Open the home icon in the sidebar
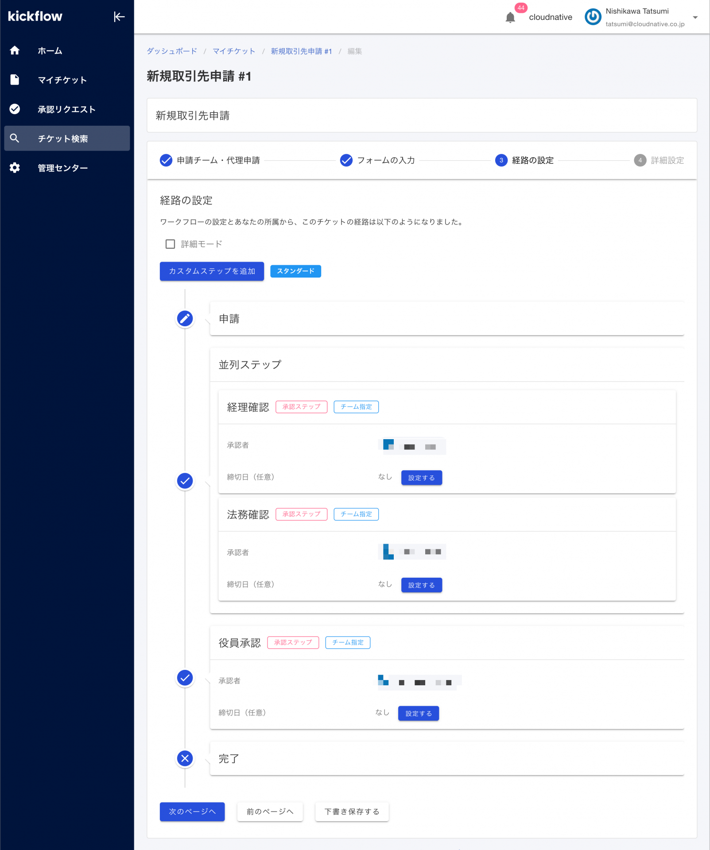 point(15,50)
